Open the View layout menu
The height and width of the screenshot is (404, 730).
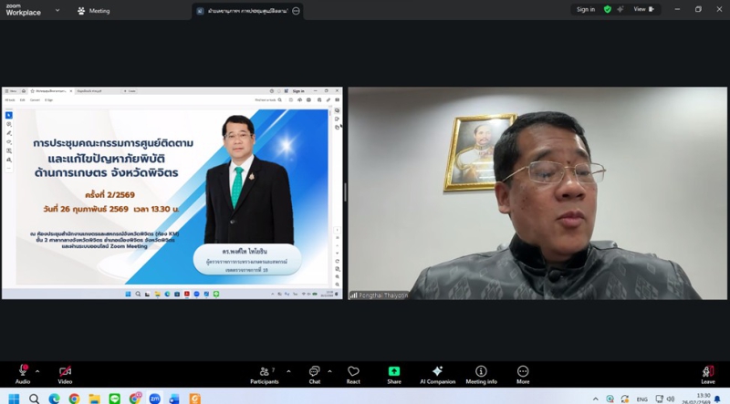(643, 9)
